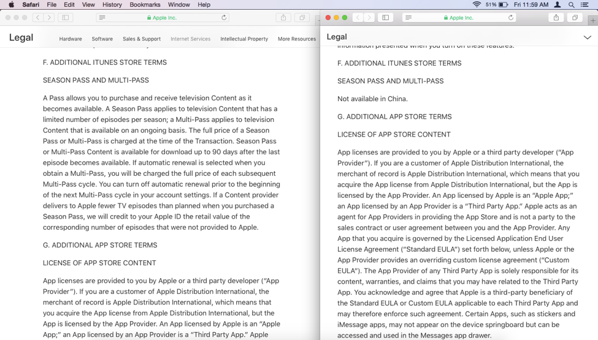Open the Software tab
This screenshot has width=598, height=340.
[102, 39]
